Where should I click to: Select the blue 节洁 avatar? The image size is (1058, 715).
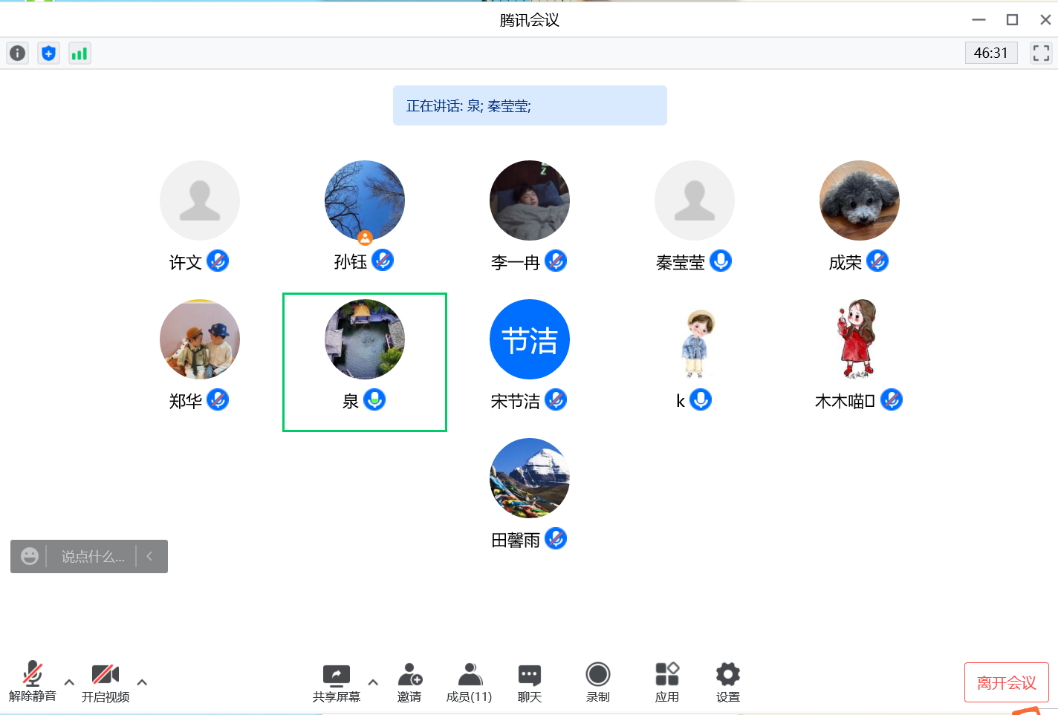tap(530, 339)
